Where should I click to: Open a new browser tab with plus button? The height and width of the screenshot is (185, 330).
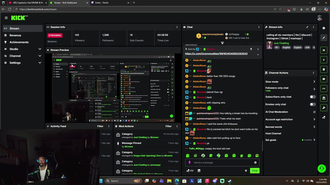click(x=134, y=3)
